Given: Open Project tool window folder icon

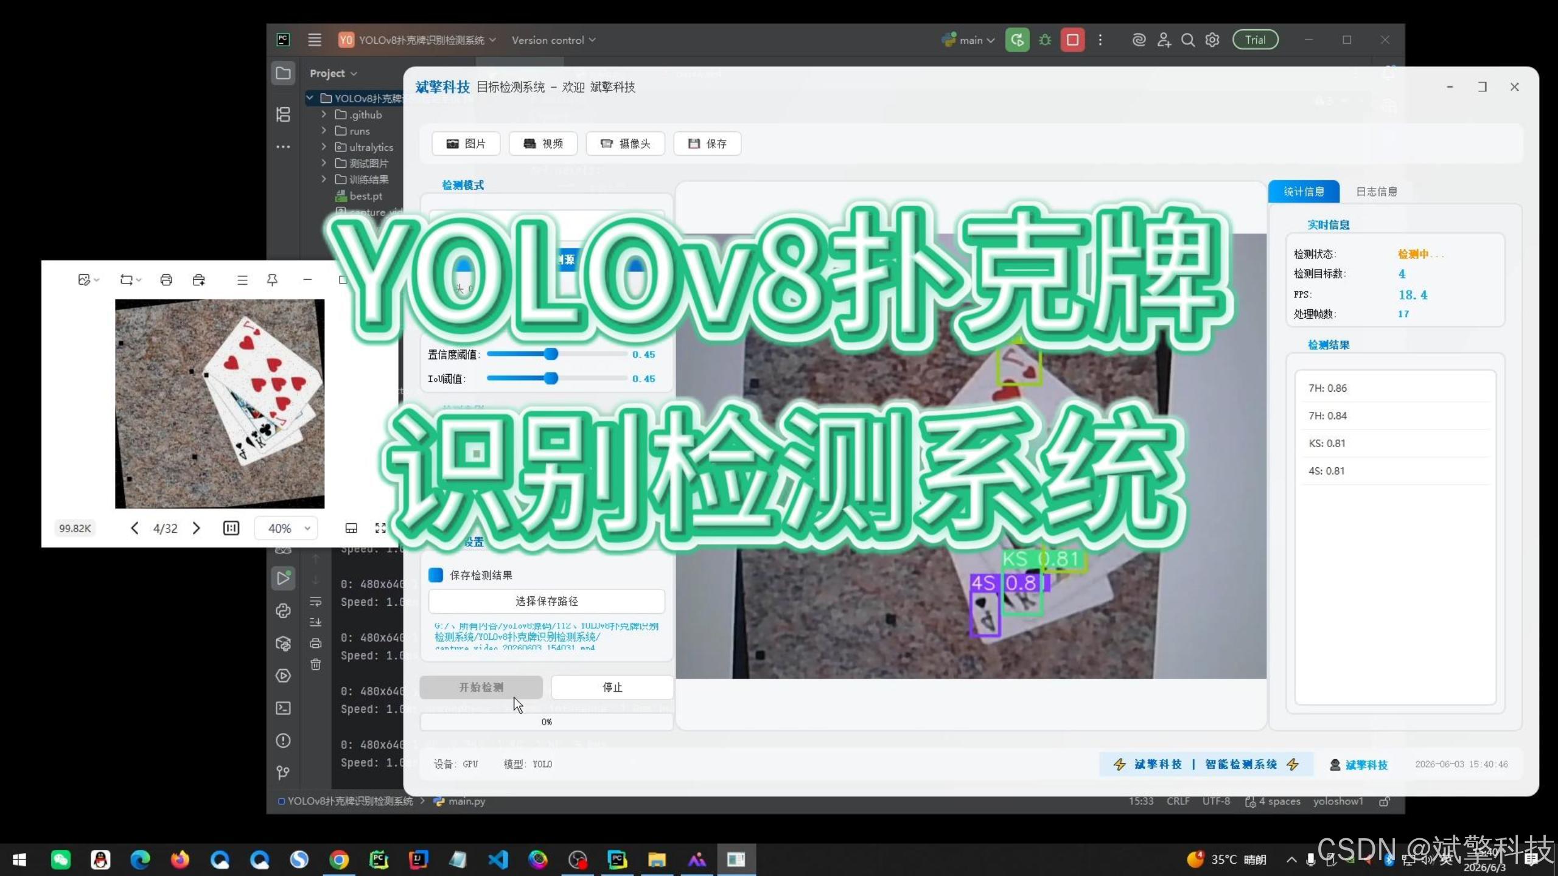Looking at the screenshot, I should point(283,74).
